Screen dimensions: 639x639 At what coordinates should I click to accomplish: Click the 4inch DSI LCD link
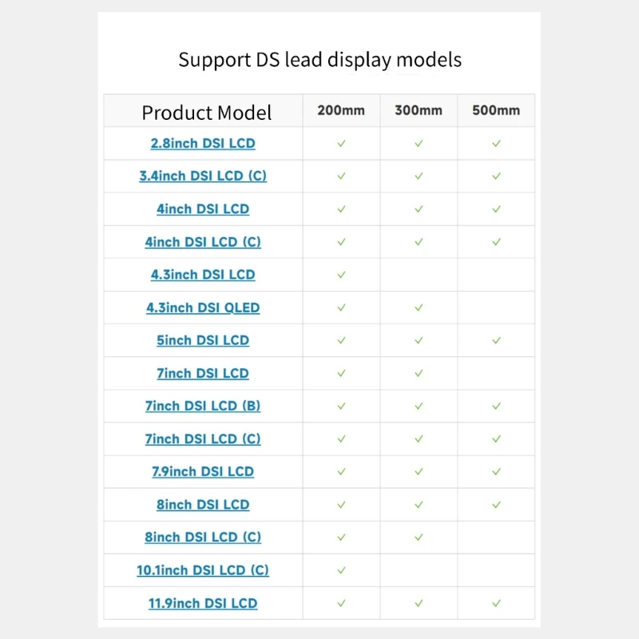click(203, 209)
